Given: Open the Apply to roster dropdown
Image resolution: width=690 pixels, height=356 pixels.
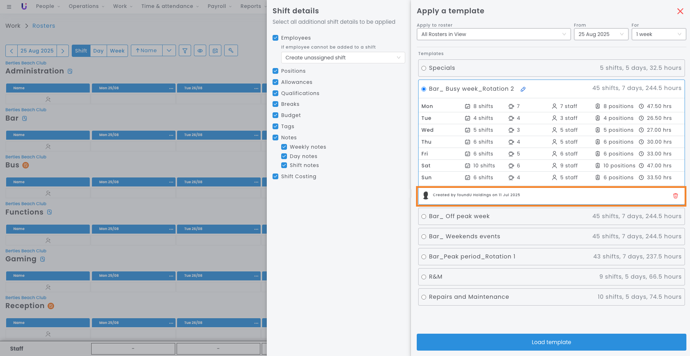Looking at the screenshot, I should 493,34.
